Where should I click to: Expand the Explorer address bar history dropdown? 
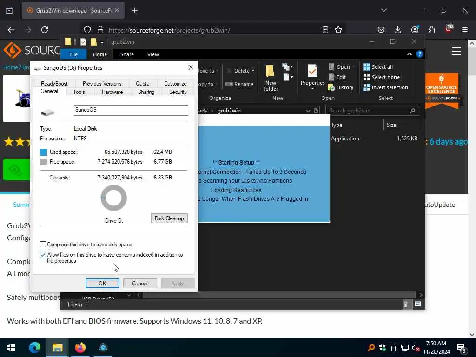tap(308, 111)
